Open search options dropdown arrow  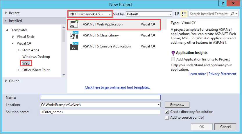point(236,14)
